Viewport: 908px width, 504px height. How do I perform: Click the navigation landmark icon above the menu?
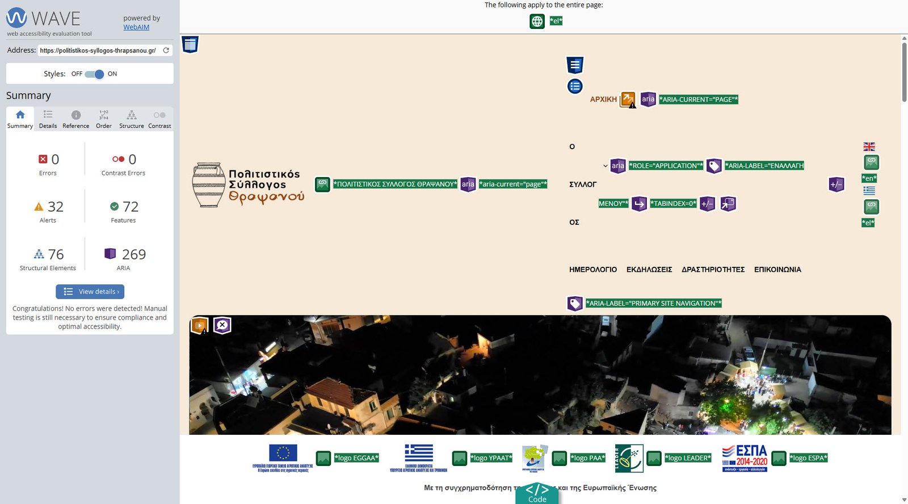tap(575, 65)
